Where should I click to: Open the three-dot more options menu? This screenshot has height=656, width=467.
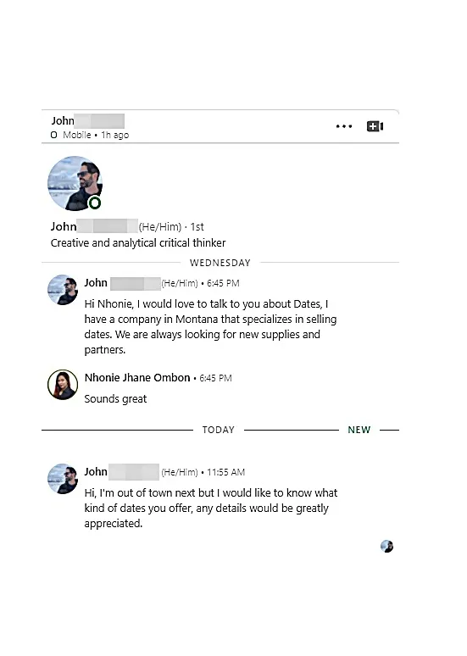point(344,126)
